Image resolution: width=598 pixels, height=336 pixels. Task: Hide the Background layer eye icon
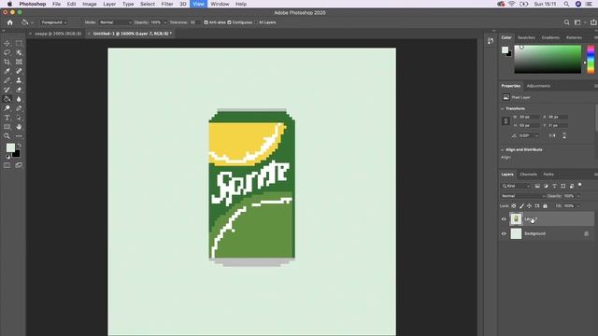coord(504,233)
